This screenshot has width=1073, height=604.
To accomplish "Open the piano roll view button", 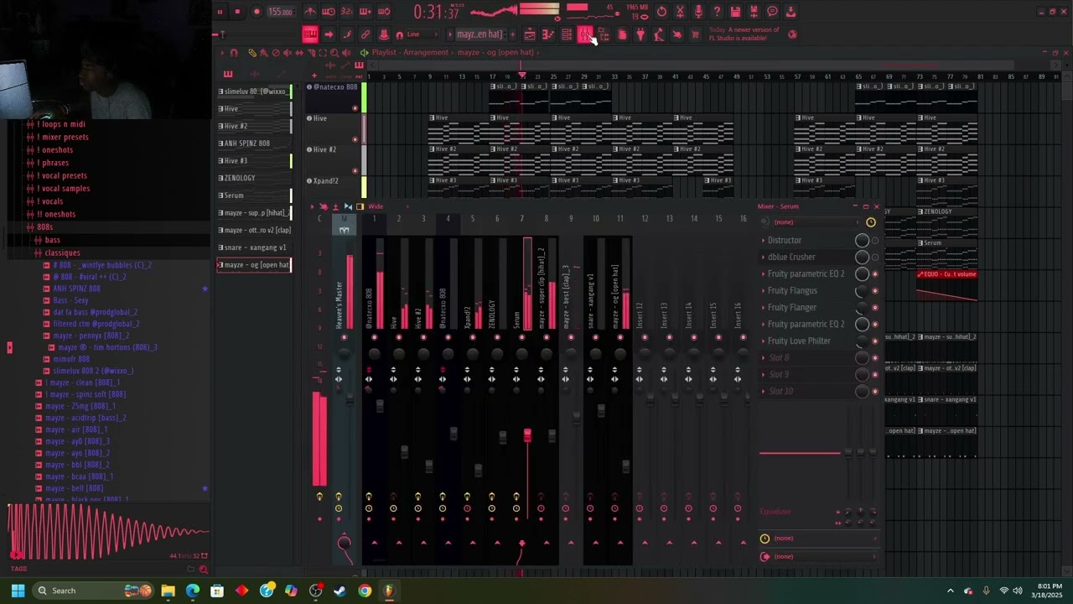I will point(548,34).
